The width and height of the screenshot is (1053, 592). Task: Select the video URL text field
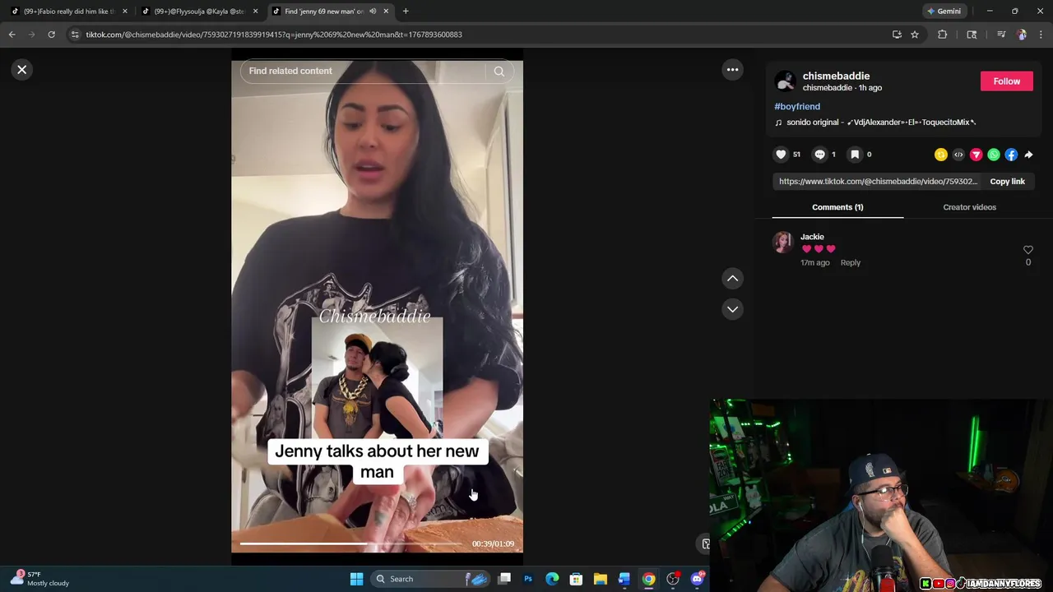tap(878, 182)
